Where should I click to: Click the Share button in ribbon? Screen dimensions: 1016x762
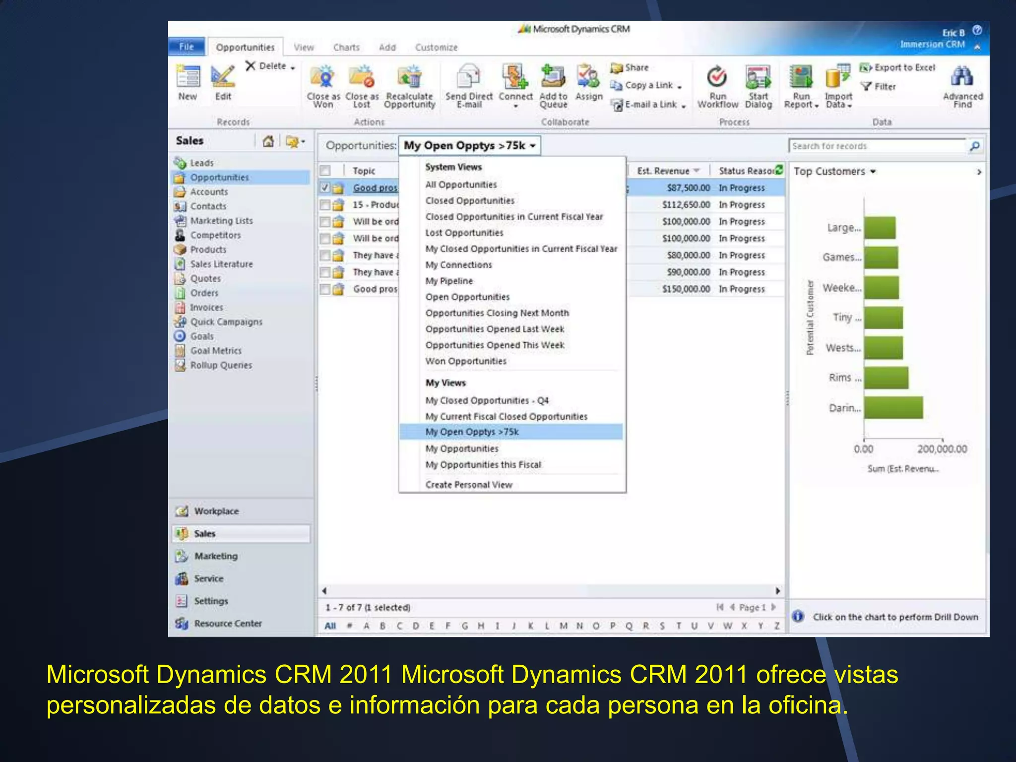[x=630, y=67]
